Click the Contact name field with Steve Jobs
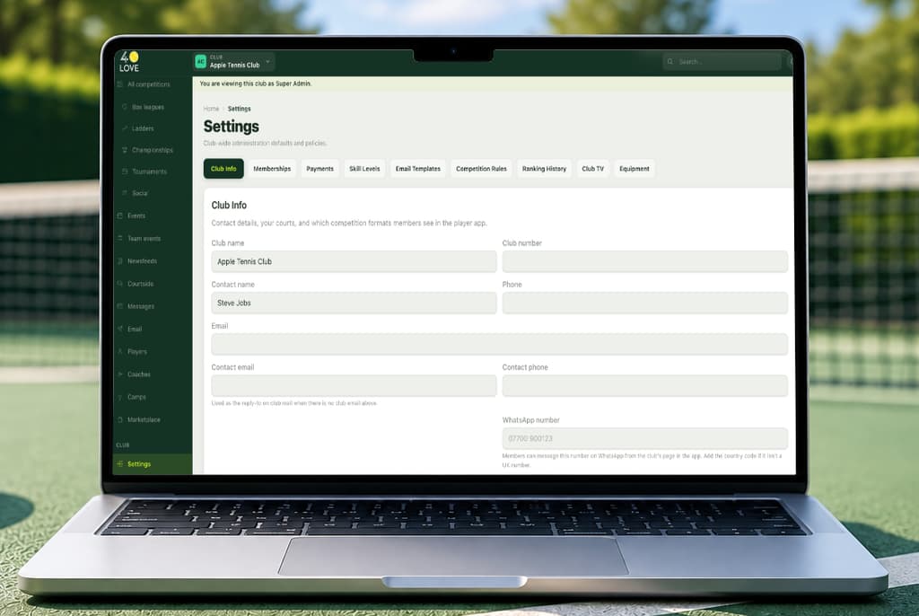 click(x=354, y=304)
